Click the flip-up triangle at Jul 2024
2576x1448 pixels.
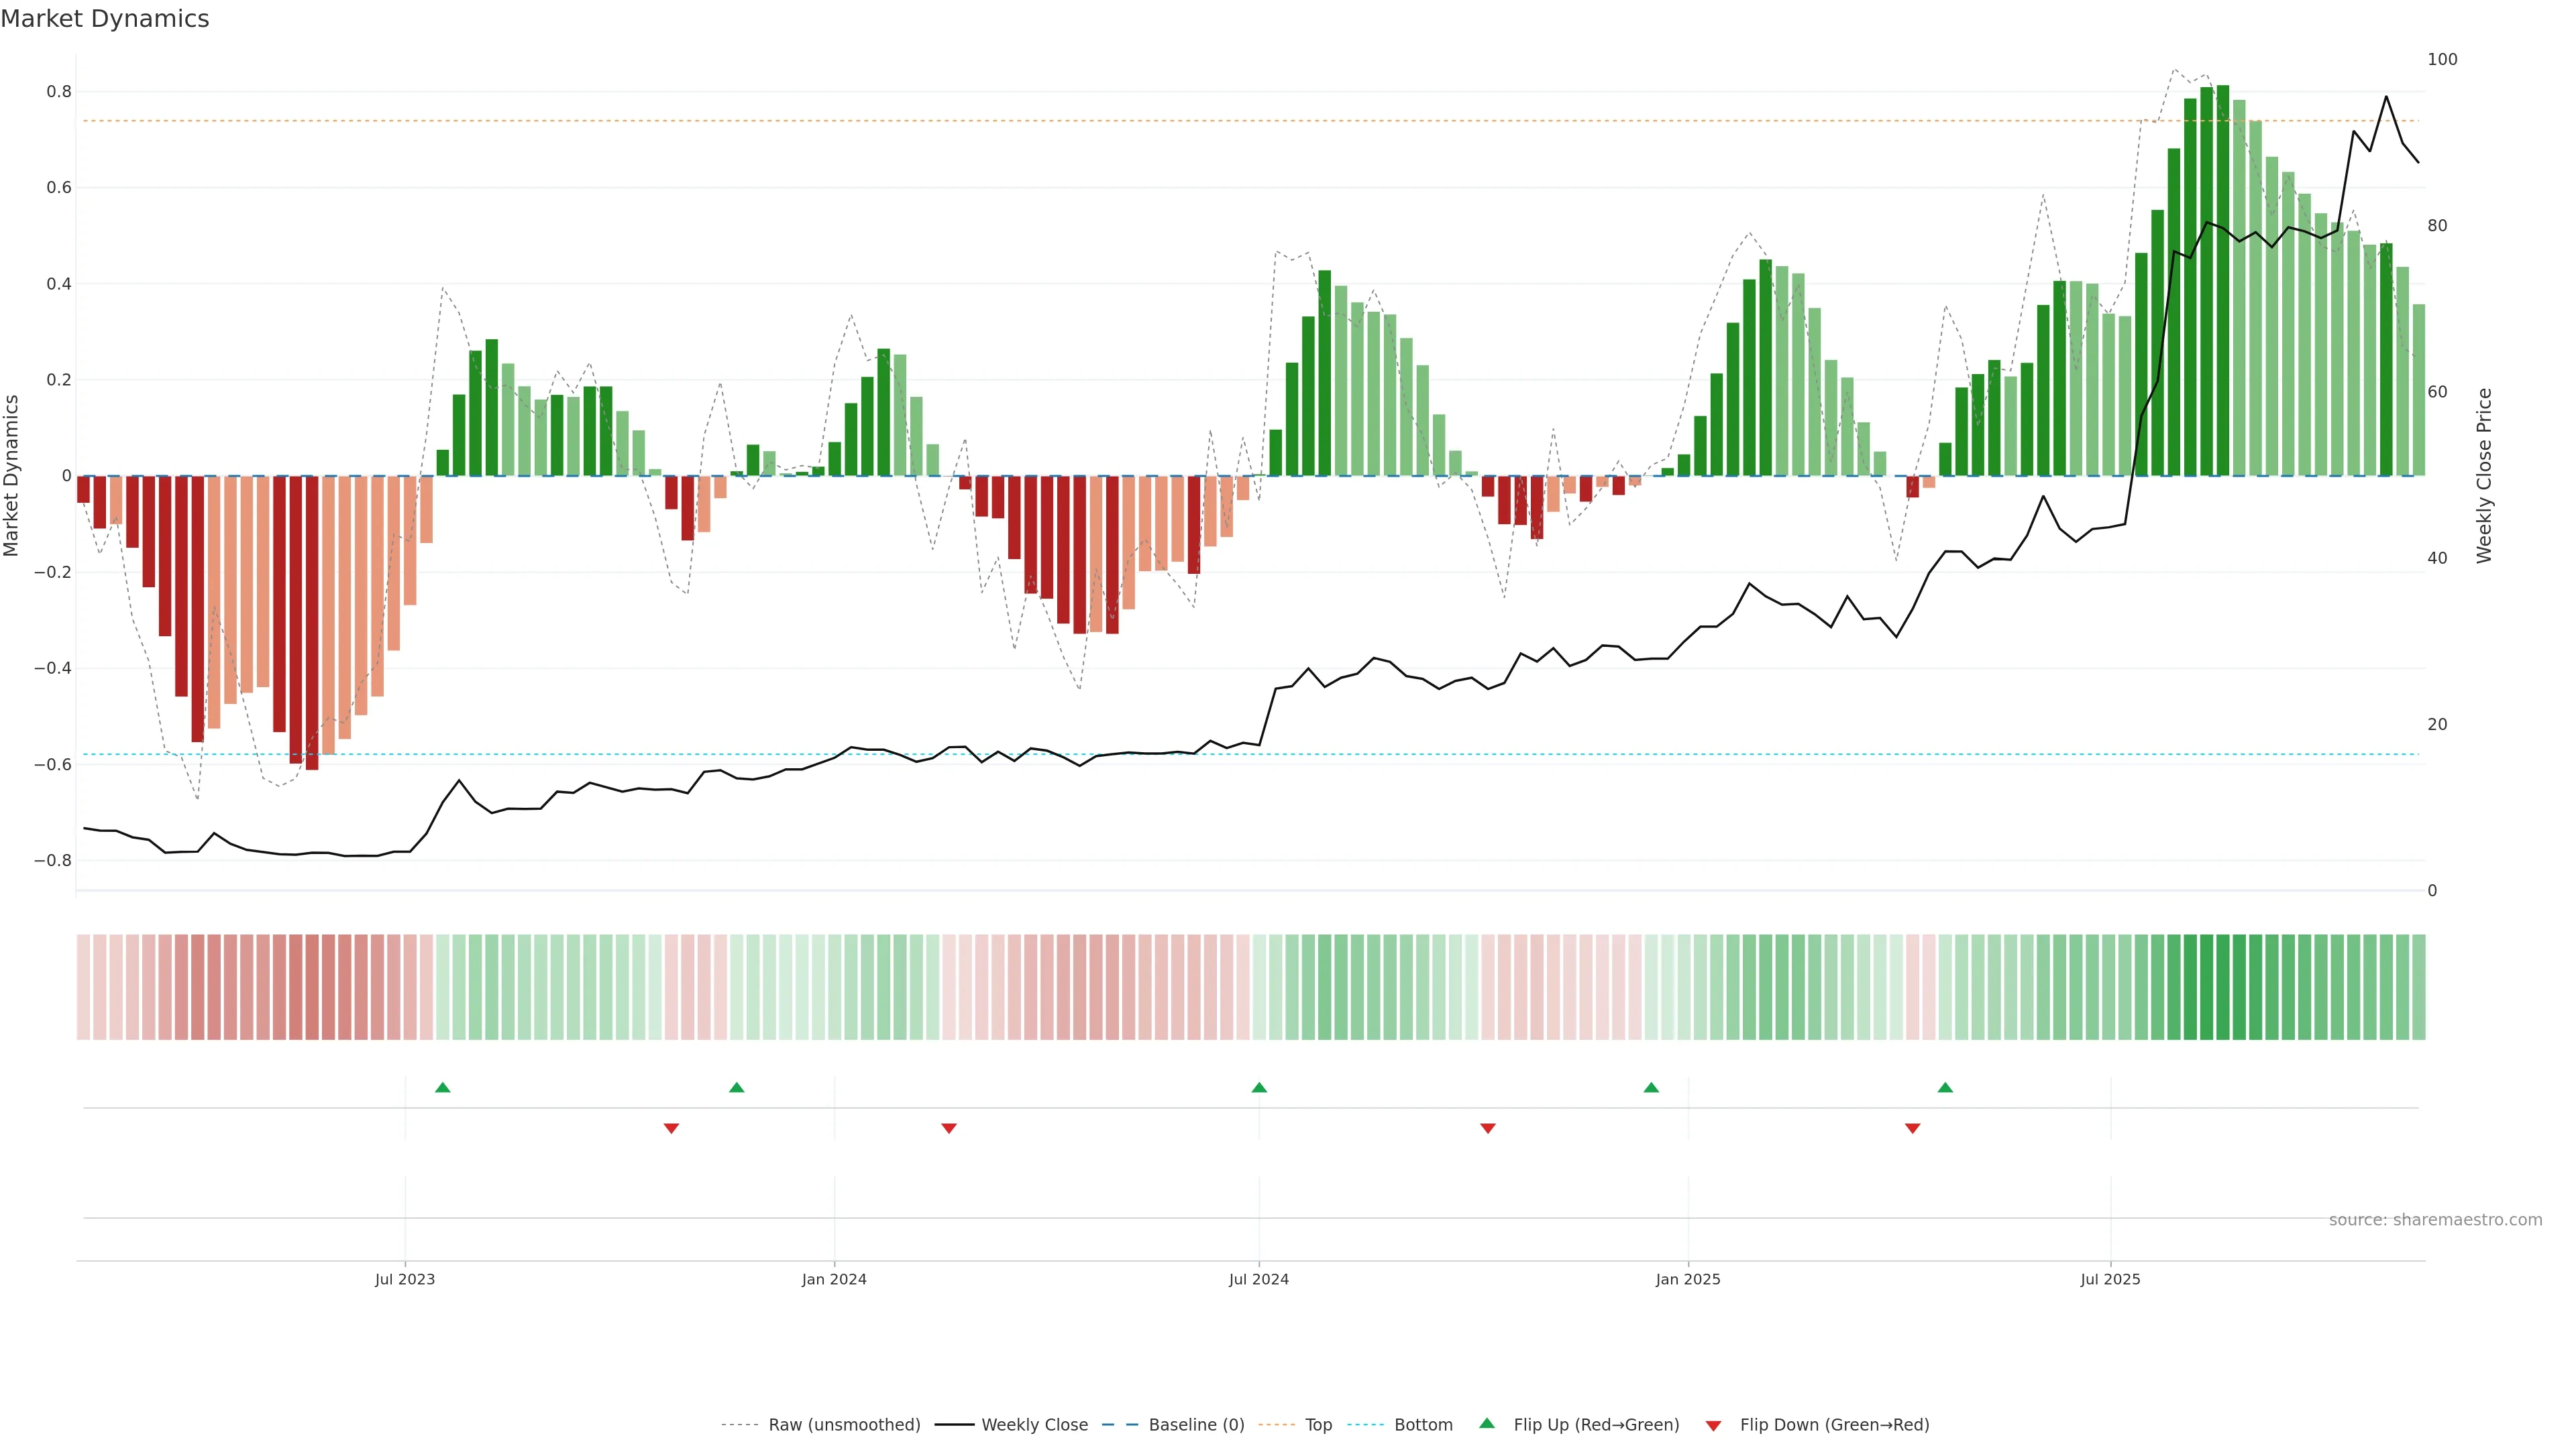click(1259, 1087)
